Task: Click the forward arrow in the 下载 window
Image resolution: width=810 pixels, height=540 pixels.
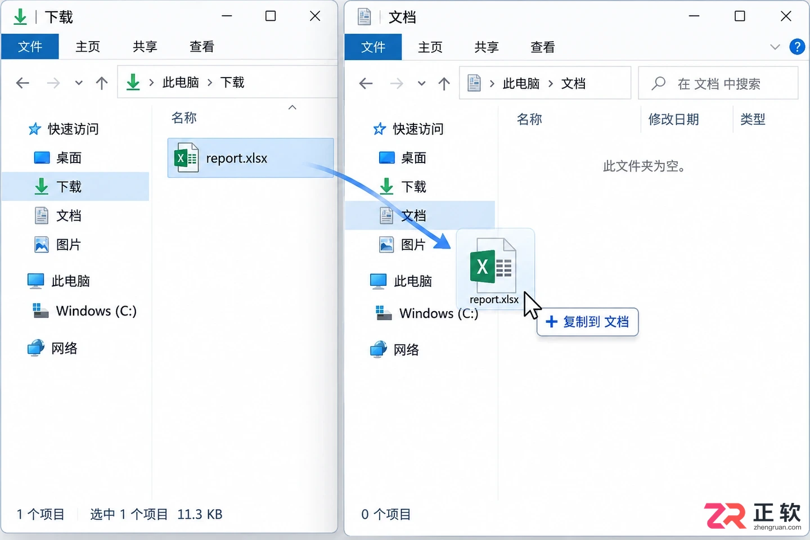Action: [53, 83]
